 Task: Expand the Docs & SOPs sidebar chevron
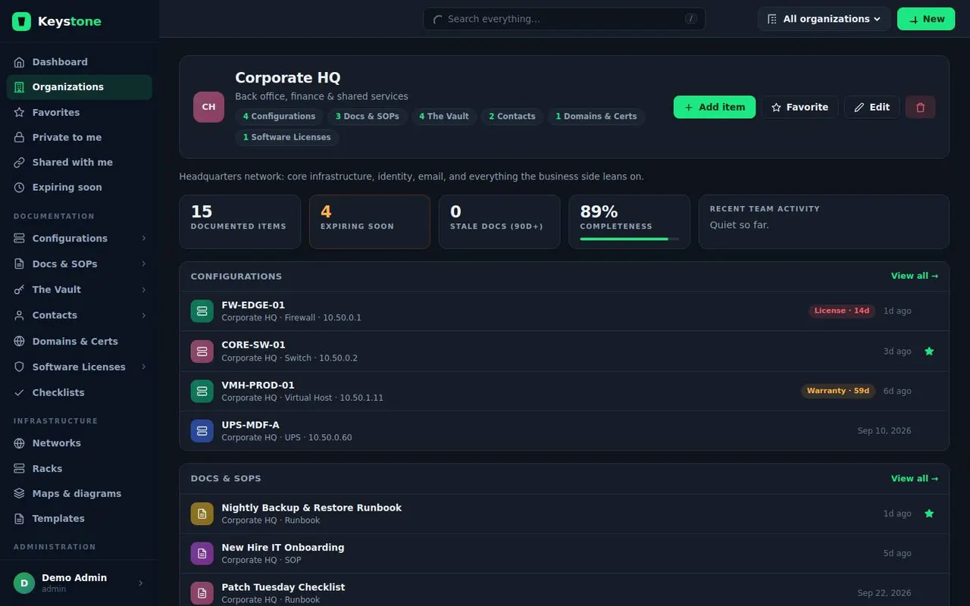tap(144, 264)
